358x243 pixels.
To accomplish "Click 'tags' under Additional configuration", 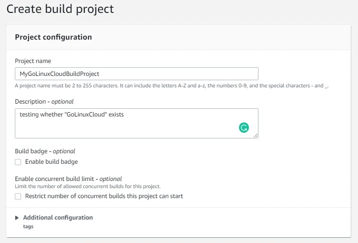I will tap(28, 226).
